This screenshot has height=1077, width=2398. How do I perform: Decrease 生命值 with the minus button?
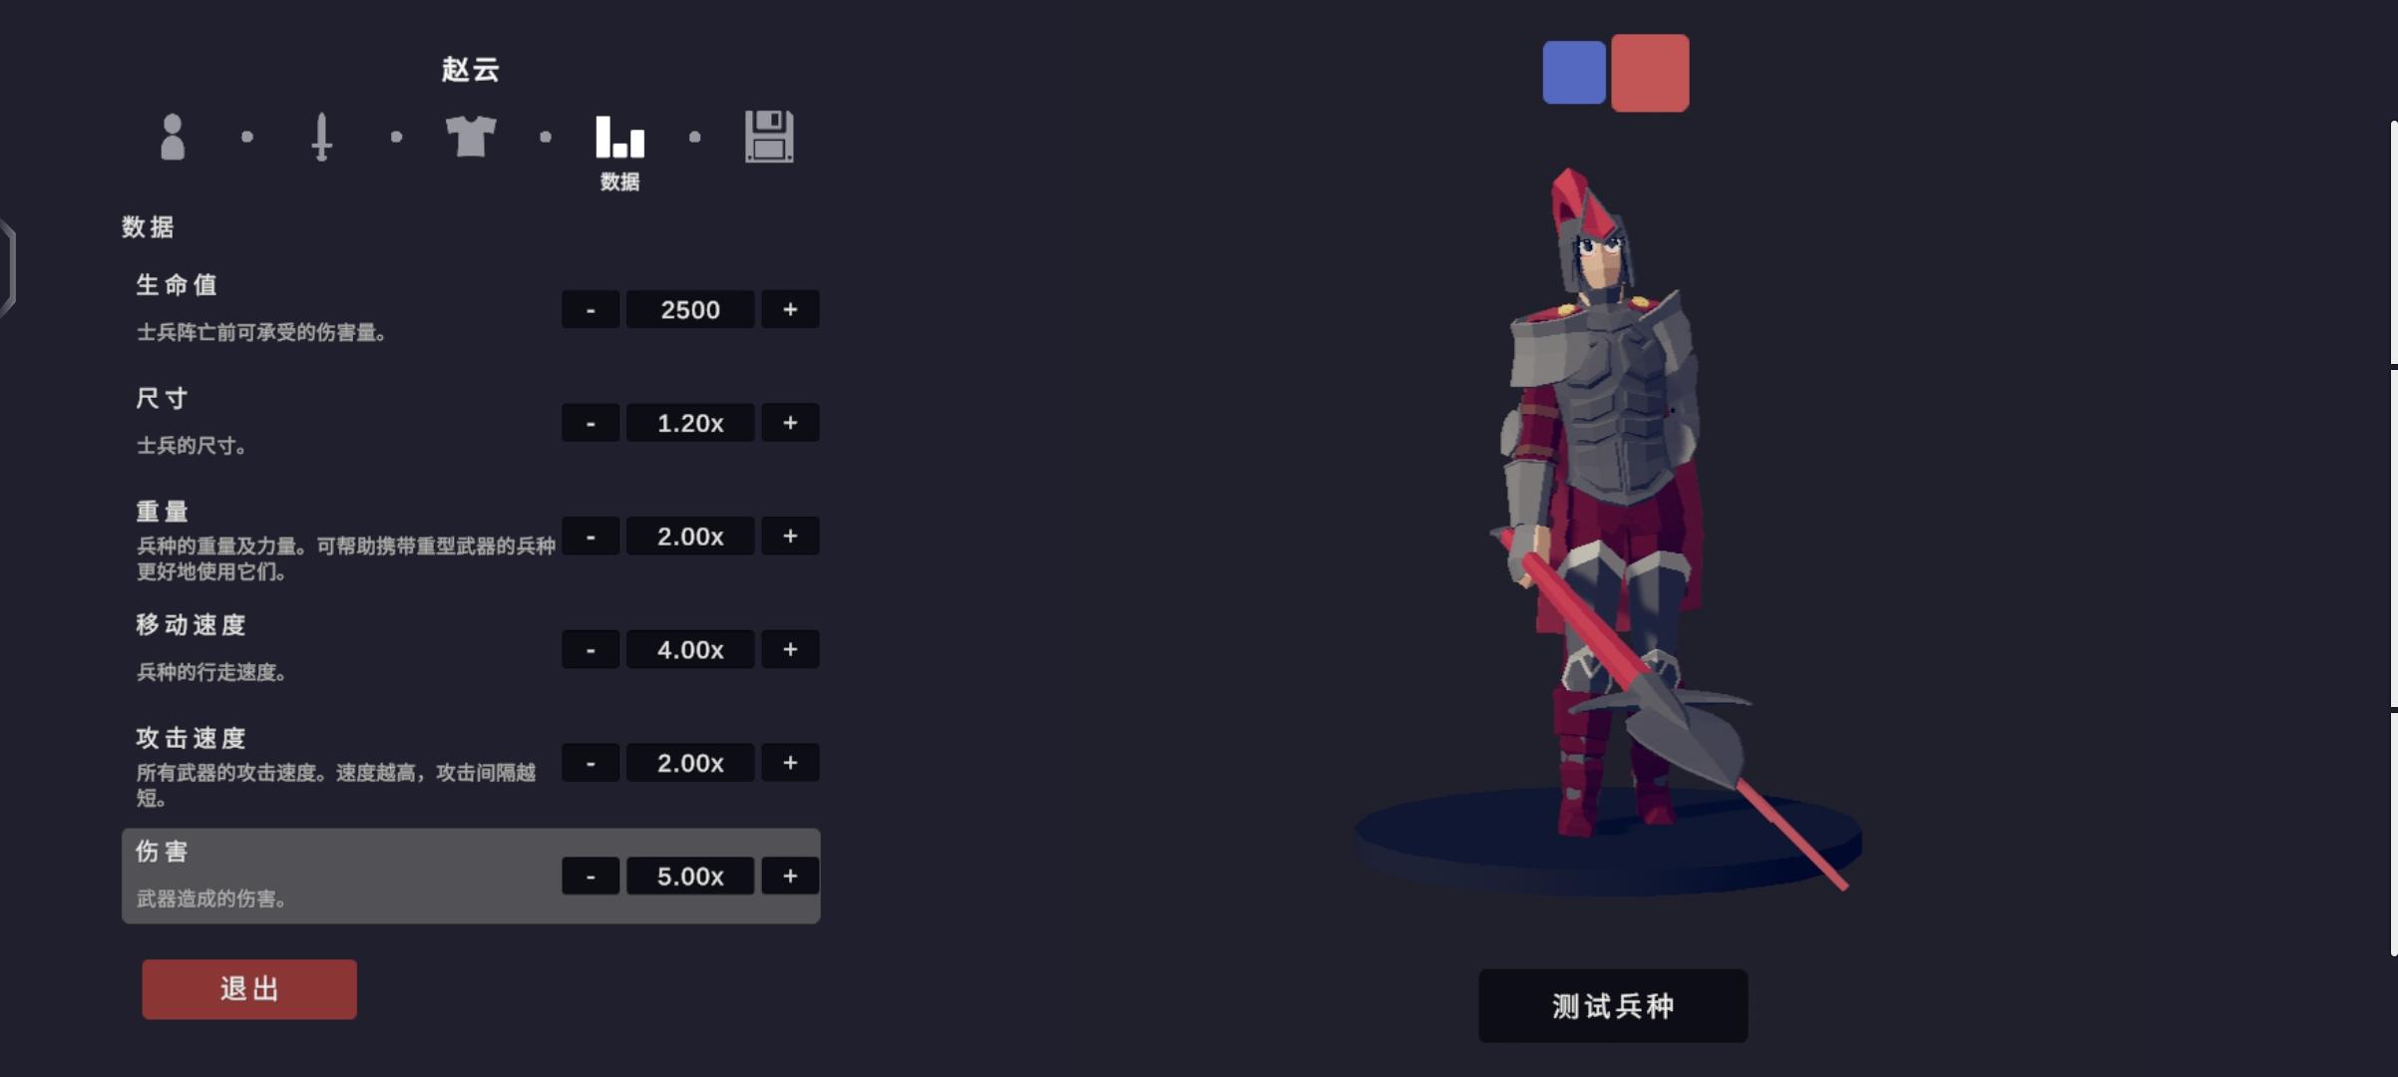(591, 309)
